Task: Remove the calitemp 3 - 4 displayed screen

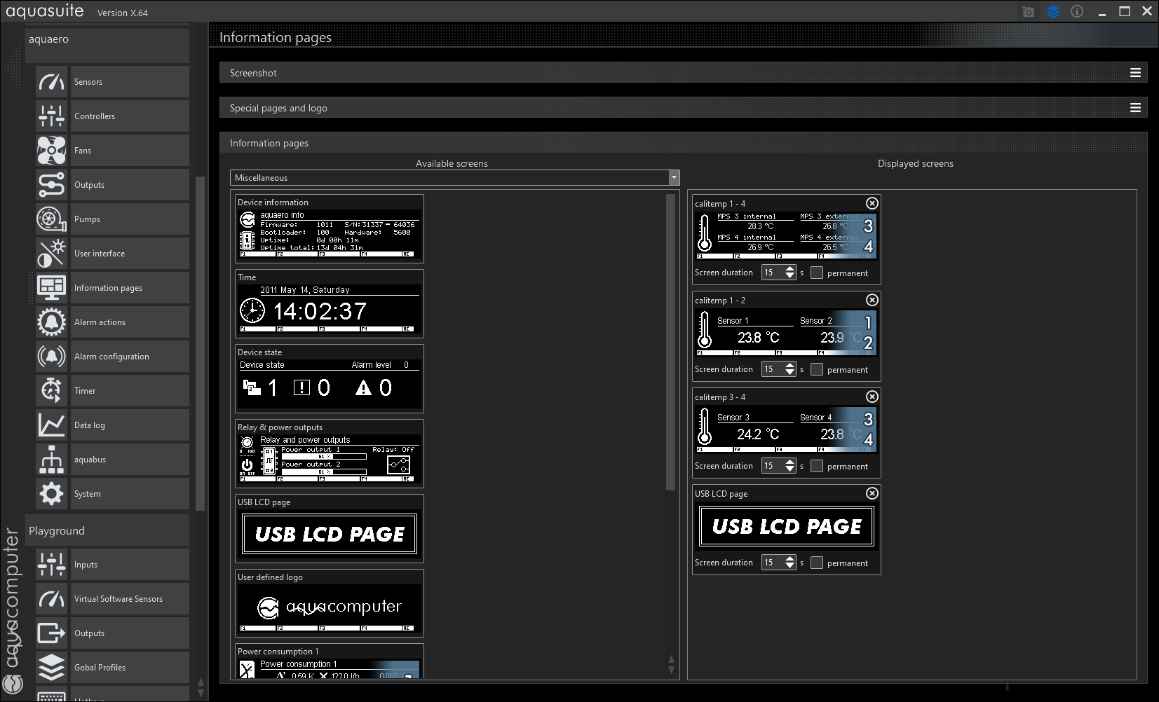Action: [x=872, y=397]
